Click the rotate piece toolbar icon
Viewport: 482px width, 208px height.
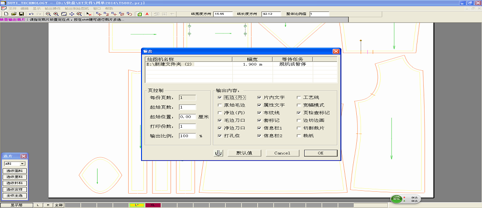130,14
